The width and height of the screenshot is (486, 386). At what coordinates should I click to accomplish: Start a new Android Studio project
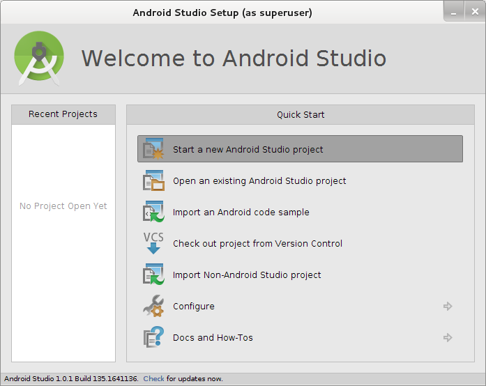click(x=300, y=148)
